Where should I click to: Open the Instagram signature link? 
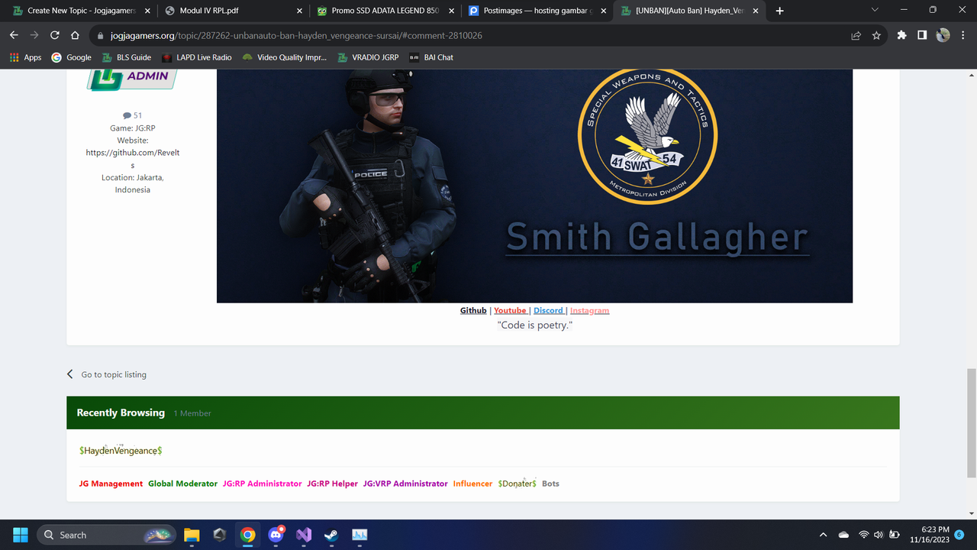point(589,310)
